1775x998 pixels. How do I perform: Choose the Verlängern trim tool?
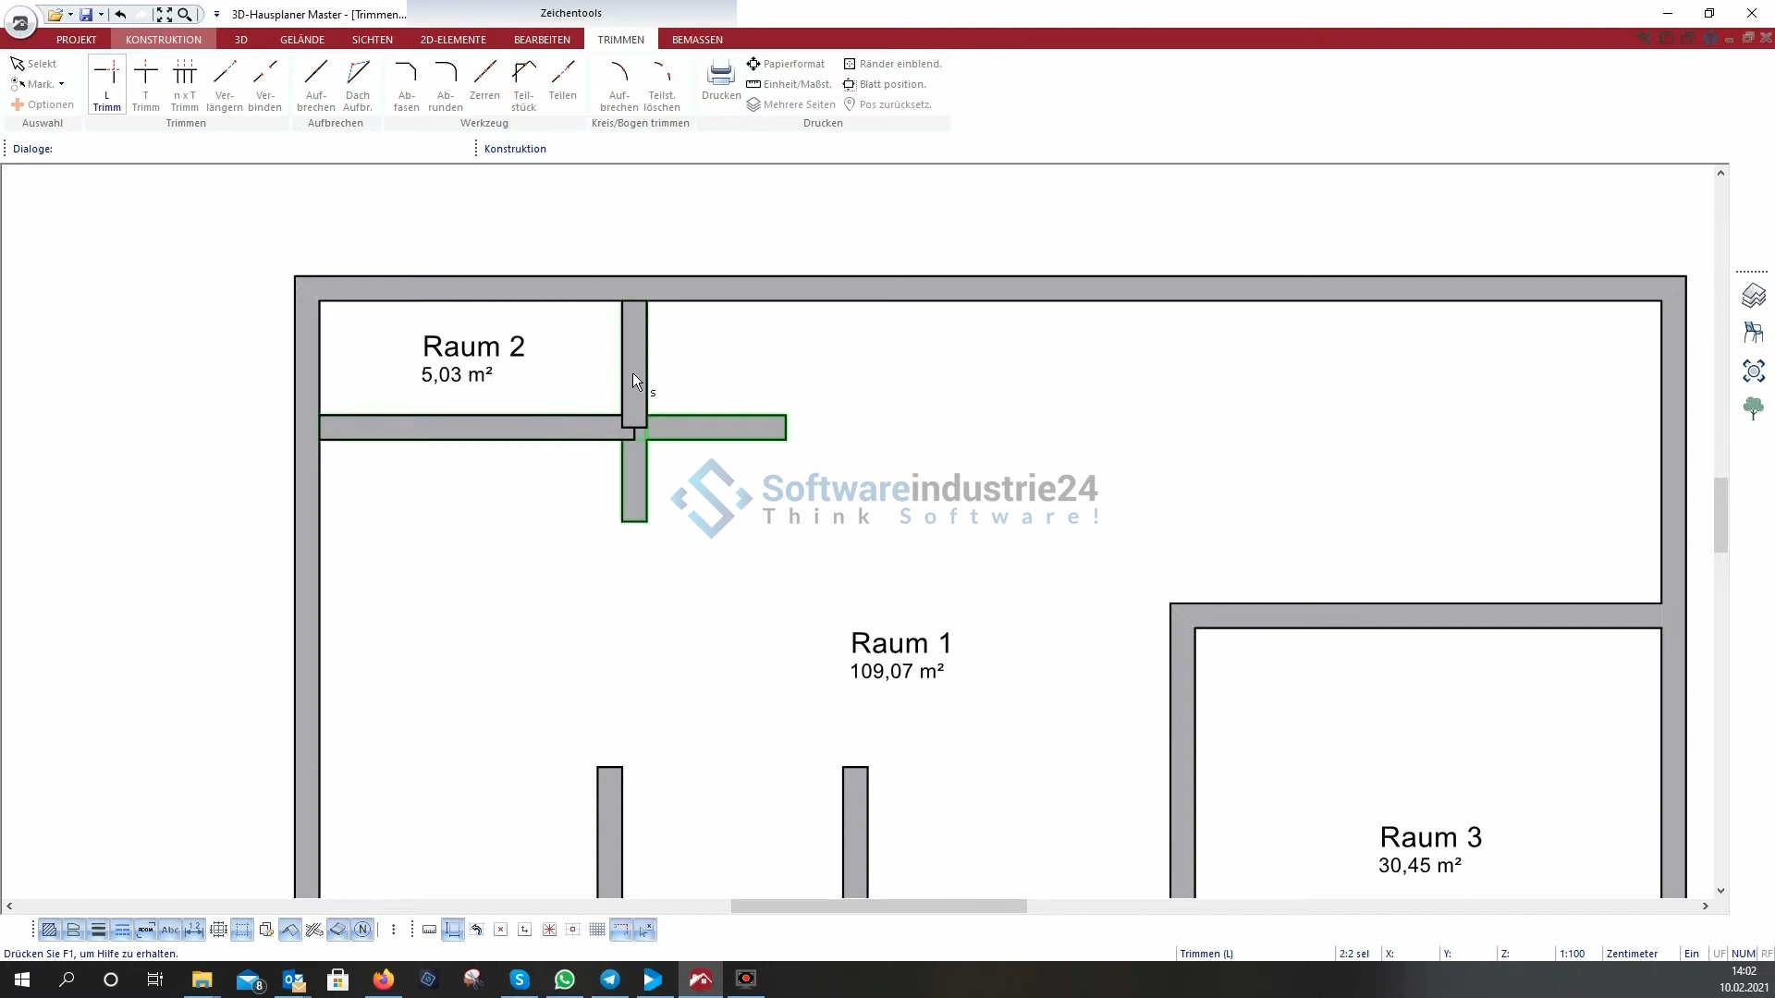click(x=225, y=85)
